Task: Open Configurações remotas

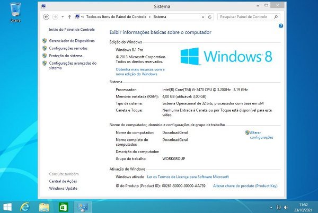Action: 68,48
